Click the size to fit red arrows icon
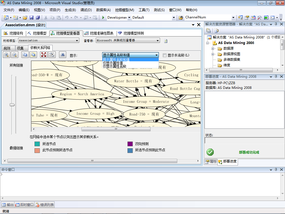 pyautogui.click(x=44, y=55)
